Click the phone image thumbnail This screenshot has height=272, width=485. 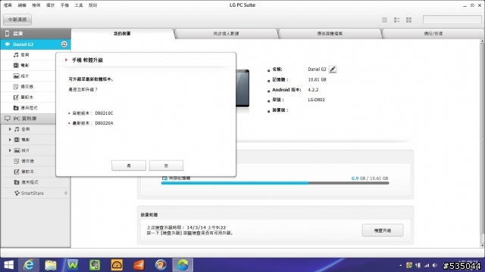242,88
